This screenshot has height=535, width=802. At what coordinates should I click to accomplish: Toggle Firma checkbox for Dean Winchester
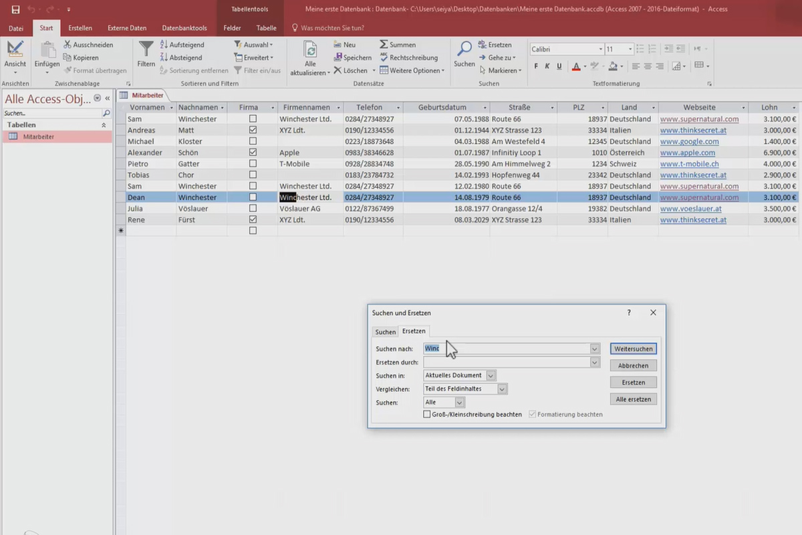click(x=253, y=197)
